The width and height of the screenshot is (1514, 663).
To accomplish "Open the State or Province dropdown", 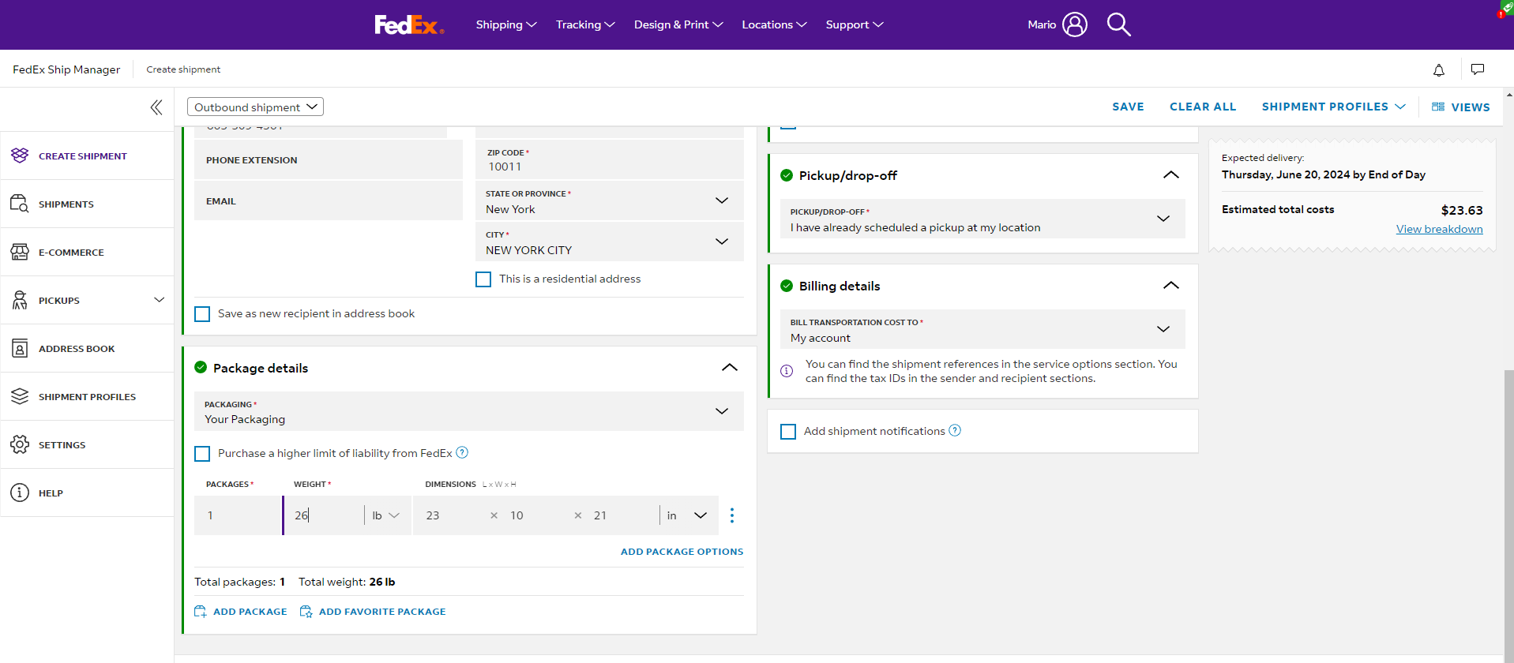I will (x=609, y=200).
